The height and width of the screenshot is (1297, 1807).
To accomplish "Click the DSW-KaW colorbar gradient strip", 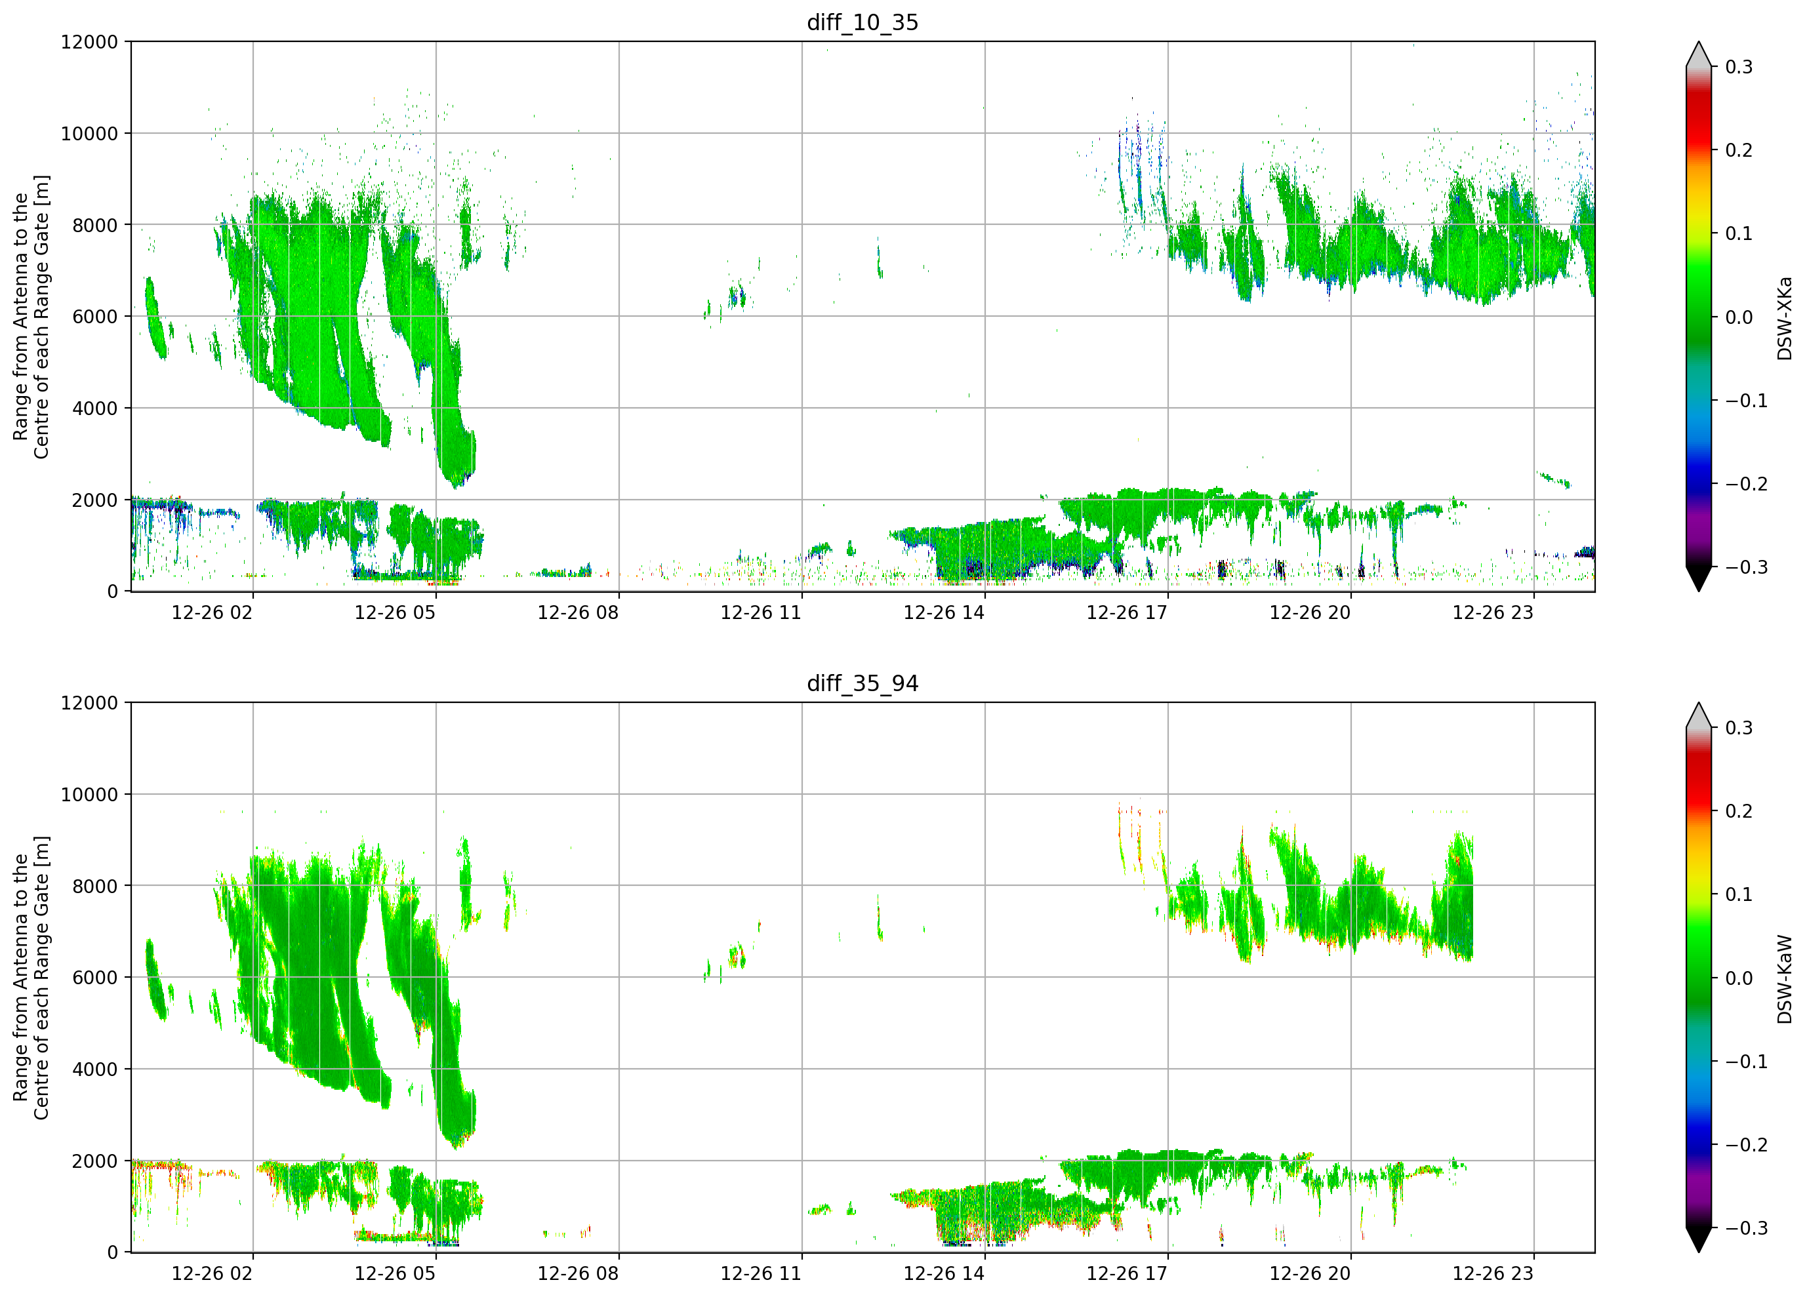I will [x=1699, y=978].
